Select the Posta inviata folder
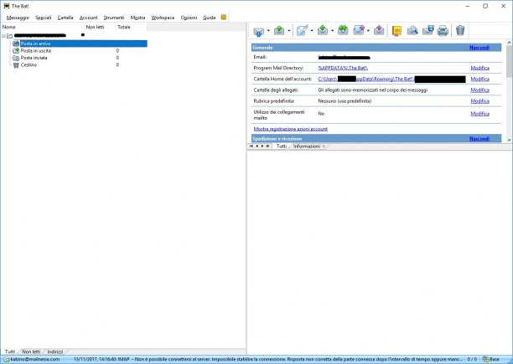 [34, 58]
